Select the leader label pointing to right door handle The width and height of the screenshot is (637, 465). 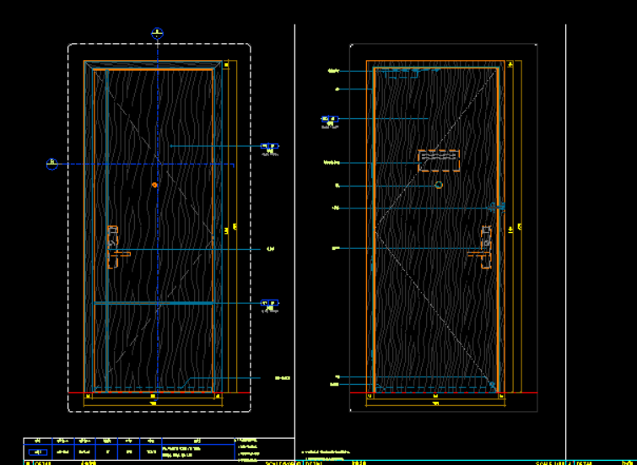click(x=336, y=248)
